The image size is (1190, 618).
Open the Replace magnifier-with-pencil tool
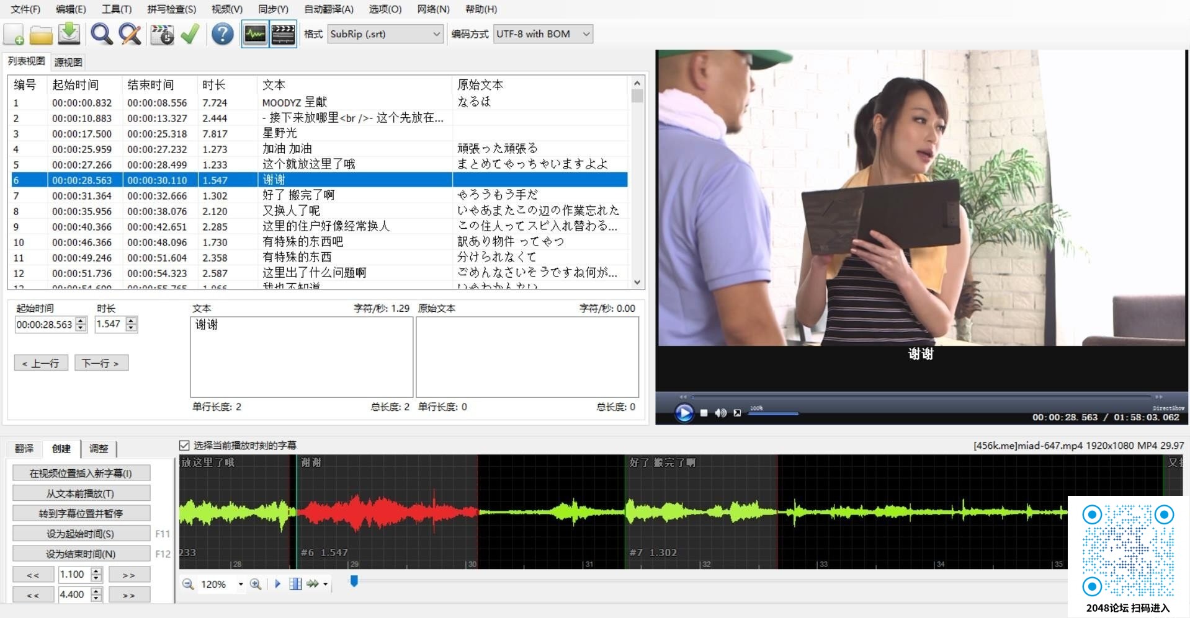[x=130, y=34]
